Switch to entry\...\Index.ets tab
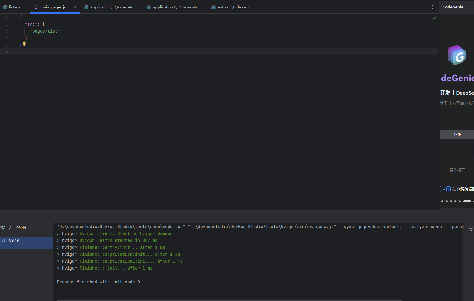 pos(233,7)
